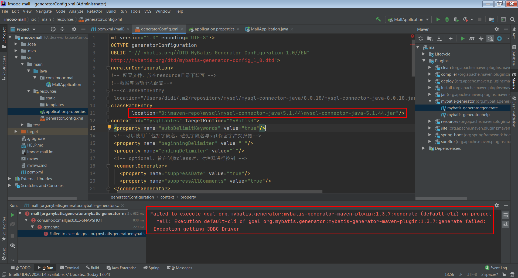Click the Run Anything window icon
Viewport: 518px width, 278px height.
503,19
